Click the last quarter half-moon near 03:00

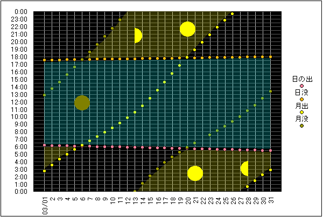245,169
